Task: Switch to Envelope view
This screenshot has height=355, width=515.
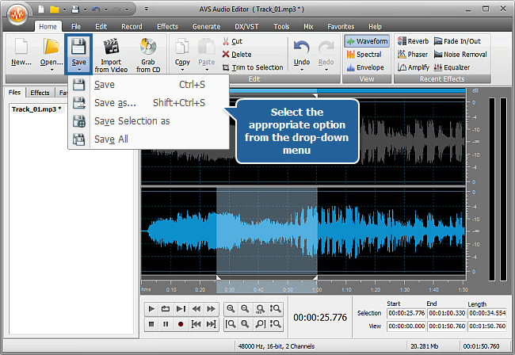Action: (365, 67)
